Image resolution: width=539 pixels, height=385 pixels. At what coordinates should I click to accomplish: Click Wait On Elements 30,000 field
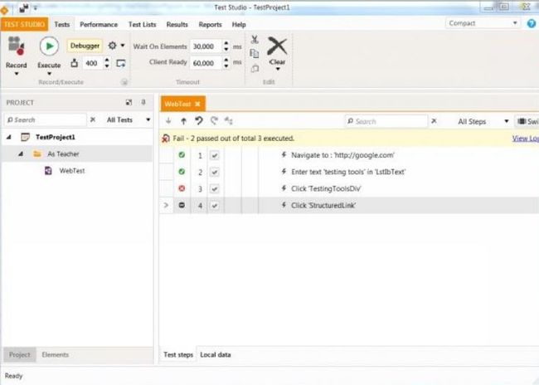click(206, 46)
